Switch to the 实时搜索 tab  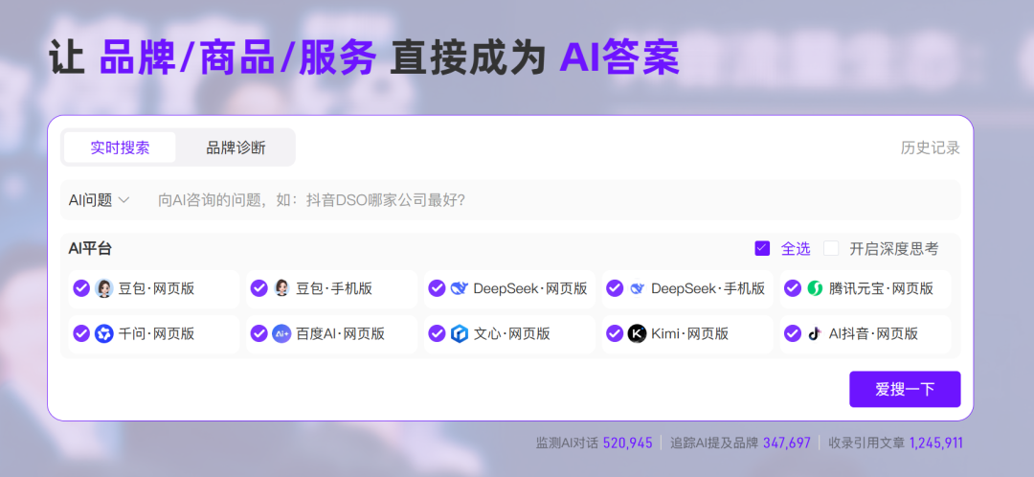pyautogui.click(x=121, y=148)
